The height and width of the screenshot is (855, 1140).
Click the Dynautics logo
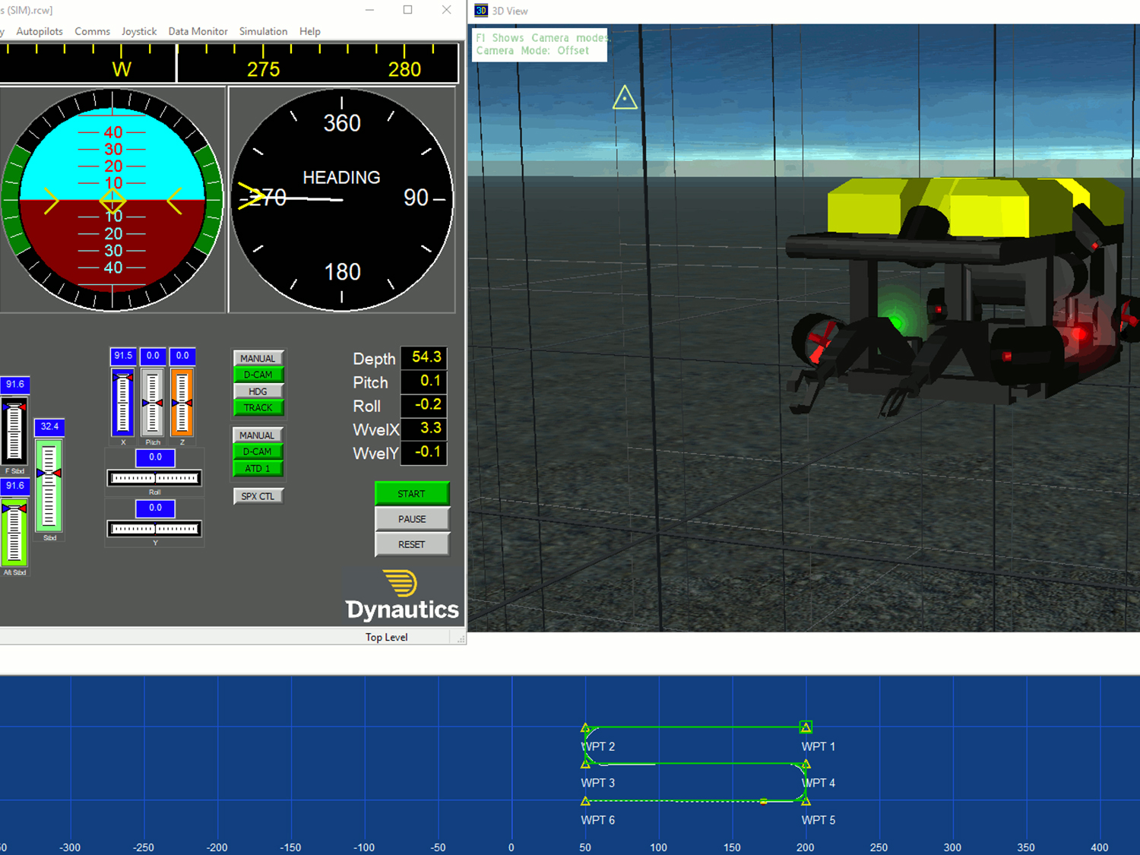tap(401, 597)
